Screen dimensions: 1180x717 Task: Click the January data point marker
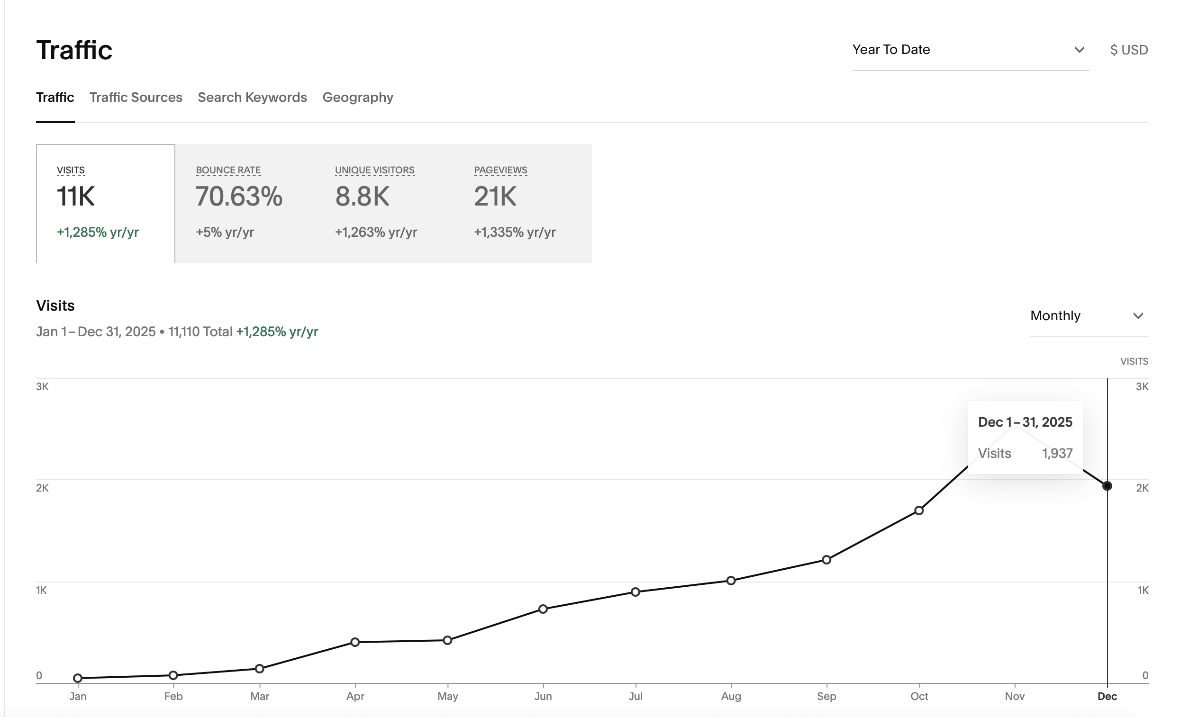(x=78, y=678)
